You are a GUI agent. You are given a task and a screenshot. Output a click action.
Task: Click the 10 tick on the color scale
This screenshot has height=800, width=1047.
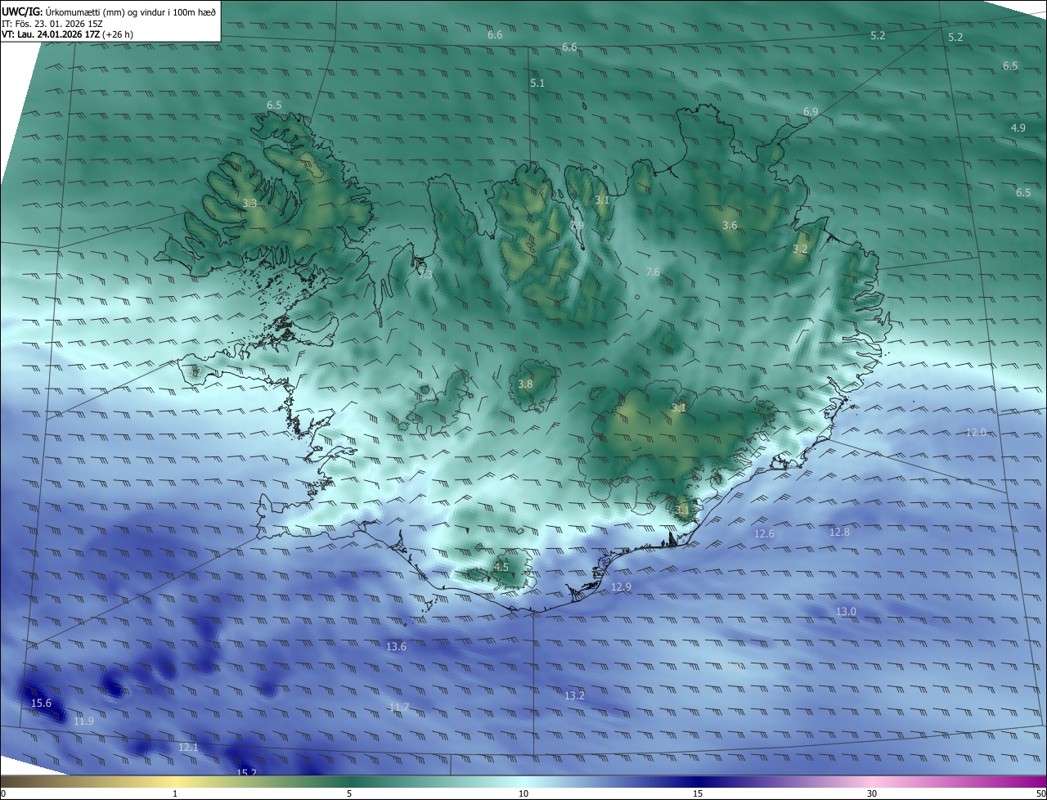[523, 793]
